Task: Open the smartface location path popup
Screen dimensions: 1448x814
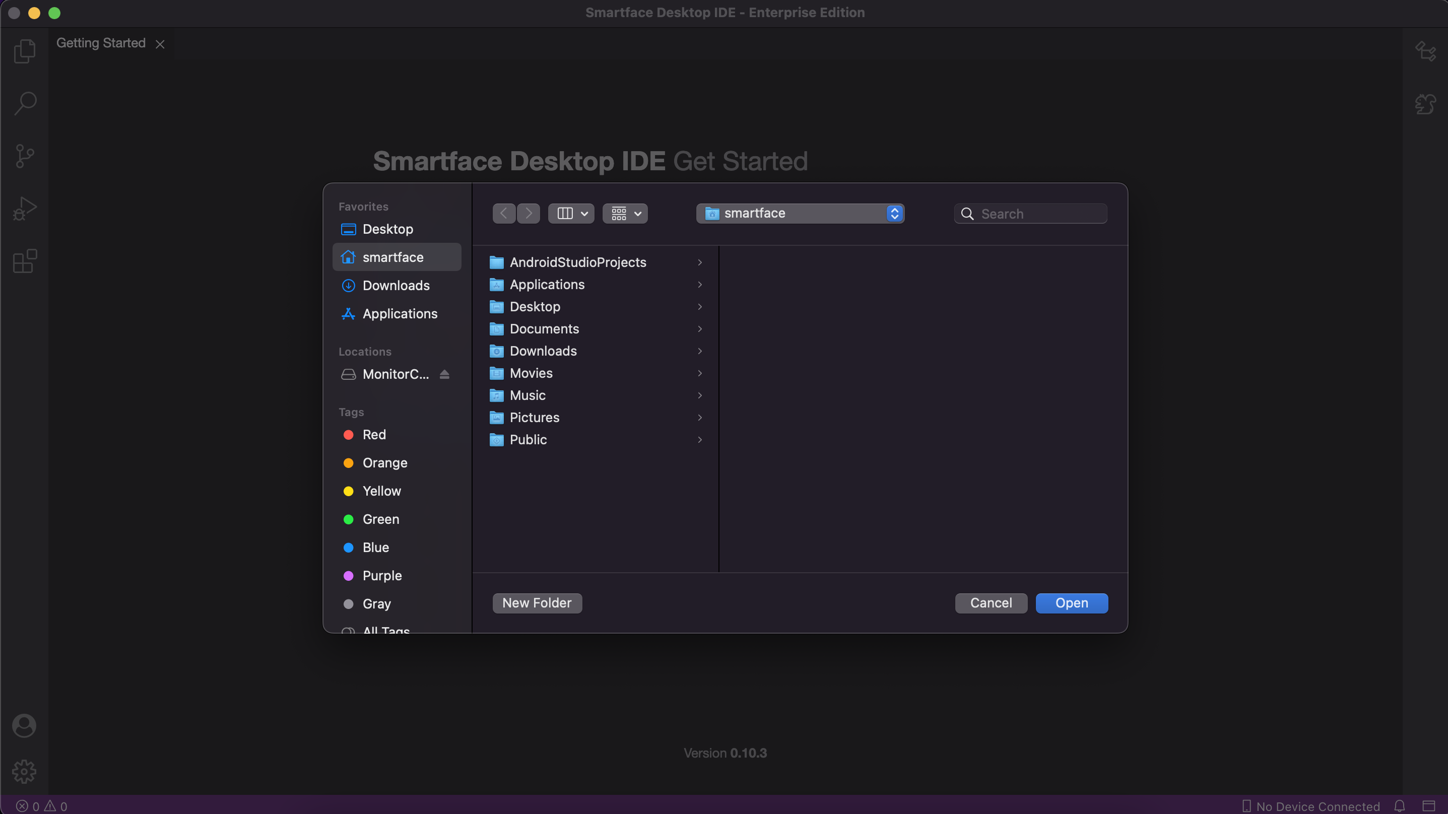Action: pos(800,214)
